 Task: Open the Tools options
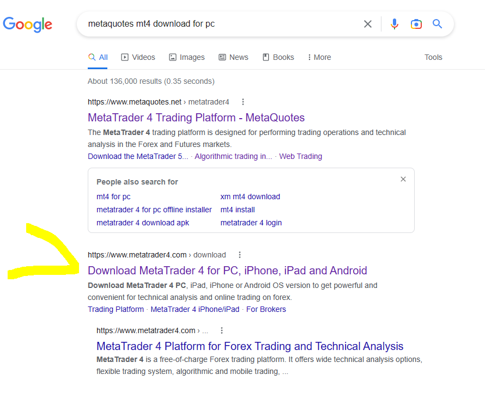(433, 57)
